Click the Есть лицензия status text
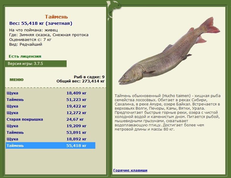 (25, 56)
